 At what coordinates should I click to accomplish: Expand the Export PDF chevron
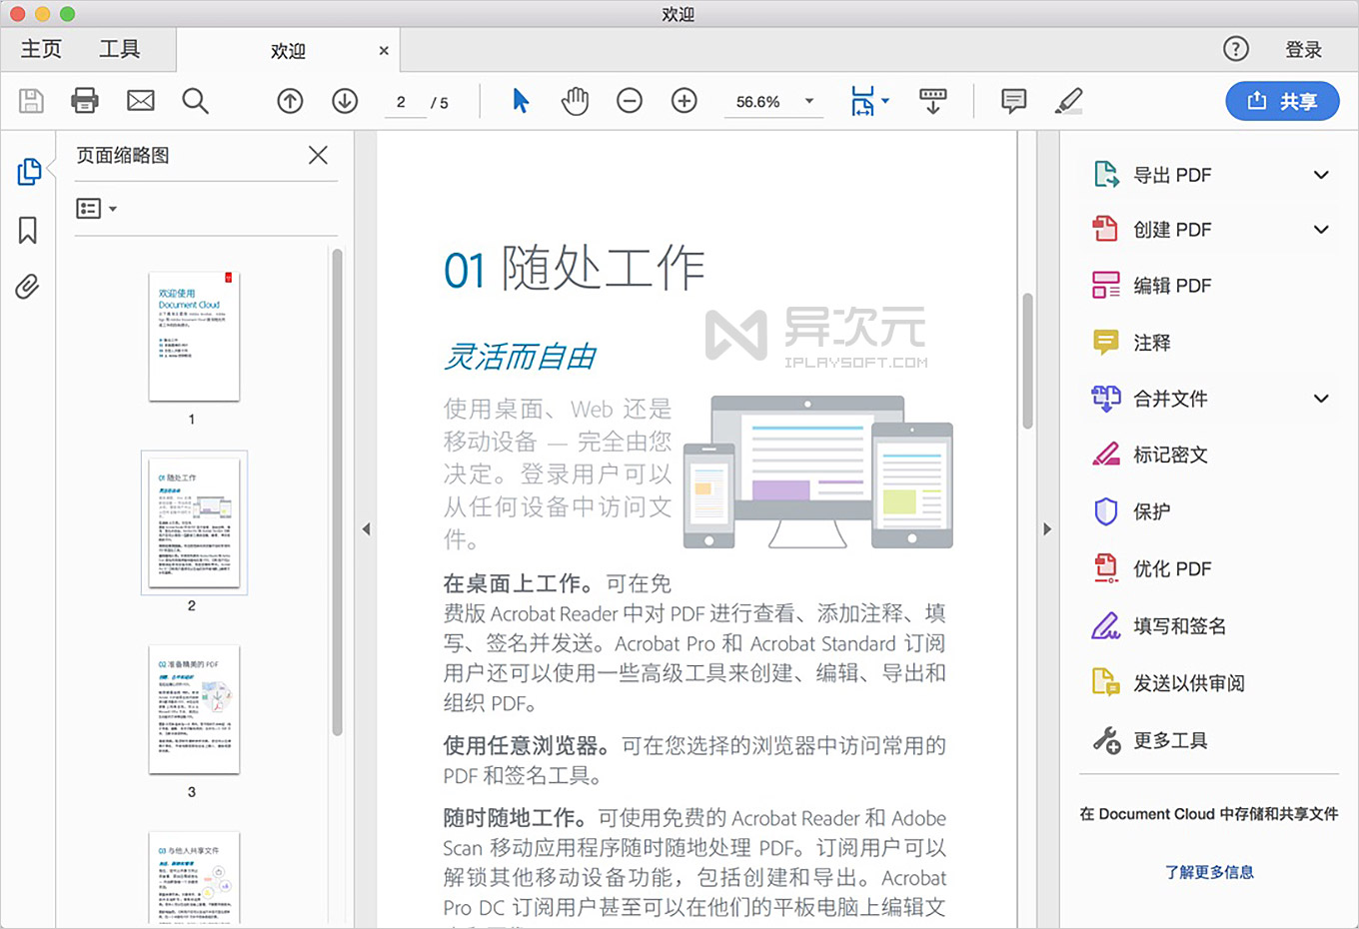pos(1321,175)
